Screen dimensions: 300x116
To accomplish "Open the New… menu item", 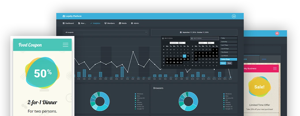I will pos(82,23).
